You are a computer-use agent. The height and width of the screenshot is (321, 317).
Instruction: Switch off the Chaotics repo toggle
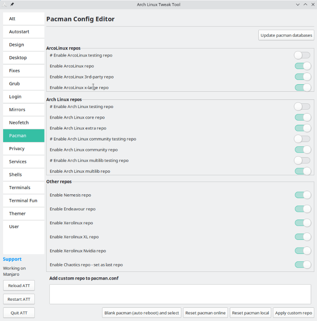tap(303, 265)
